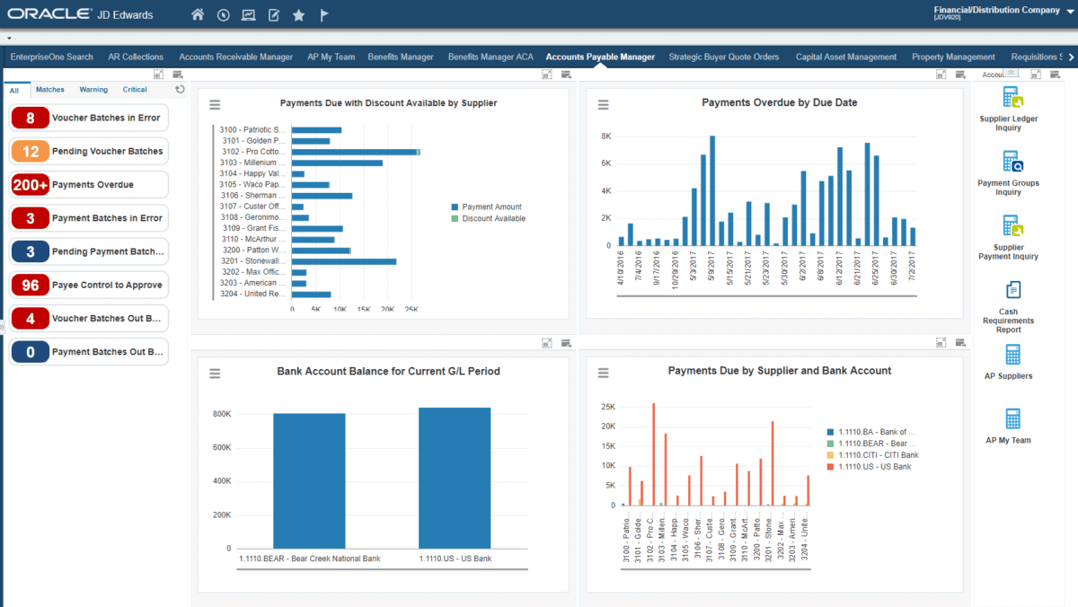Show All watchlists filter tab

click(x=14, y=90)
